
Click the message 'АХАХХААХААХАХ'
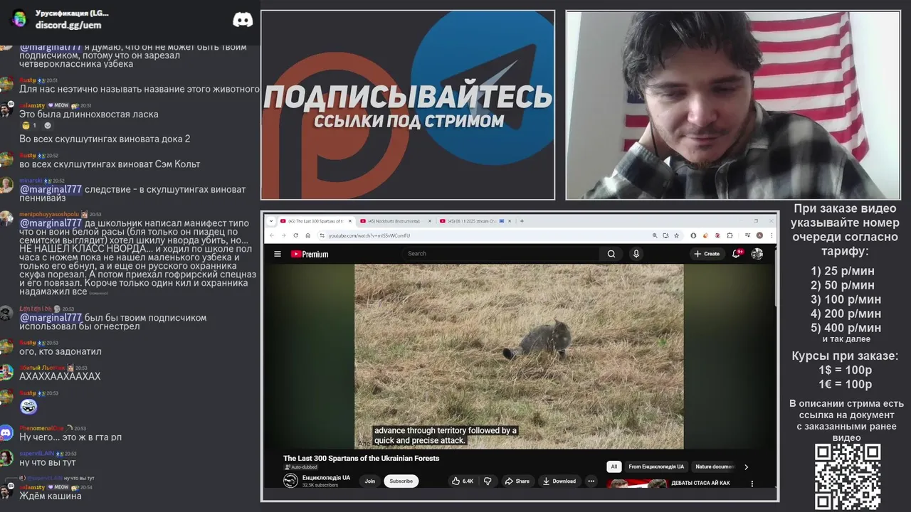click(60, 376)
